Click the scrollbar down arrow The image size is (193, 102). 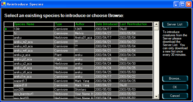pyautogui.click(x=156, y=97)
